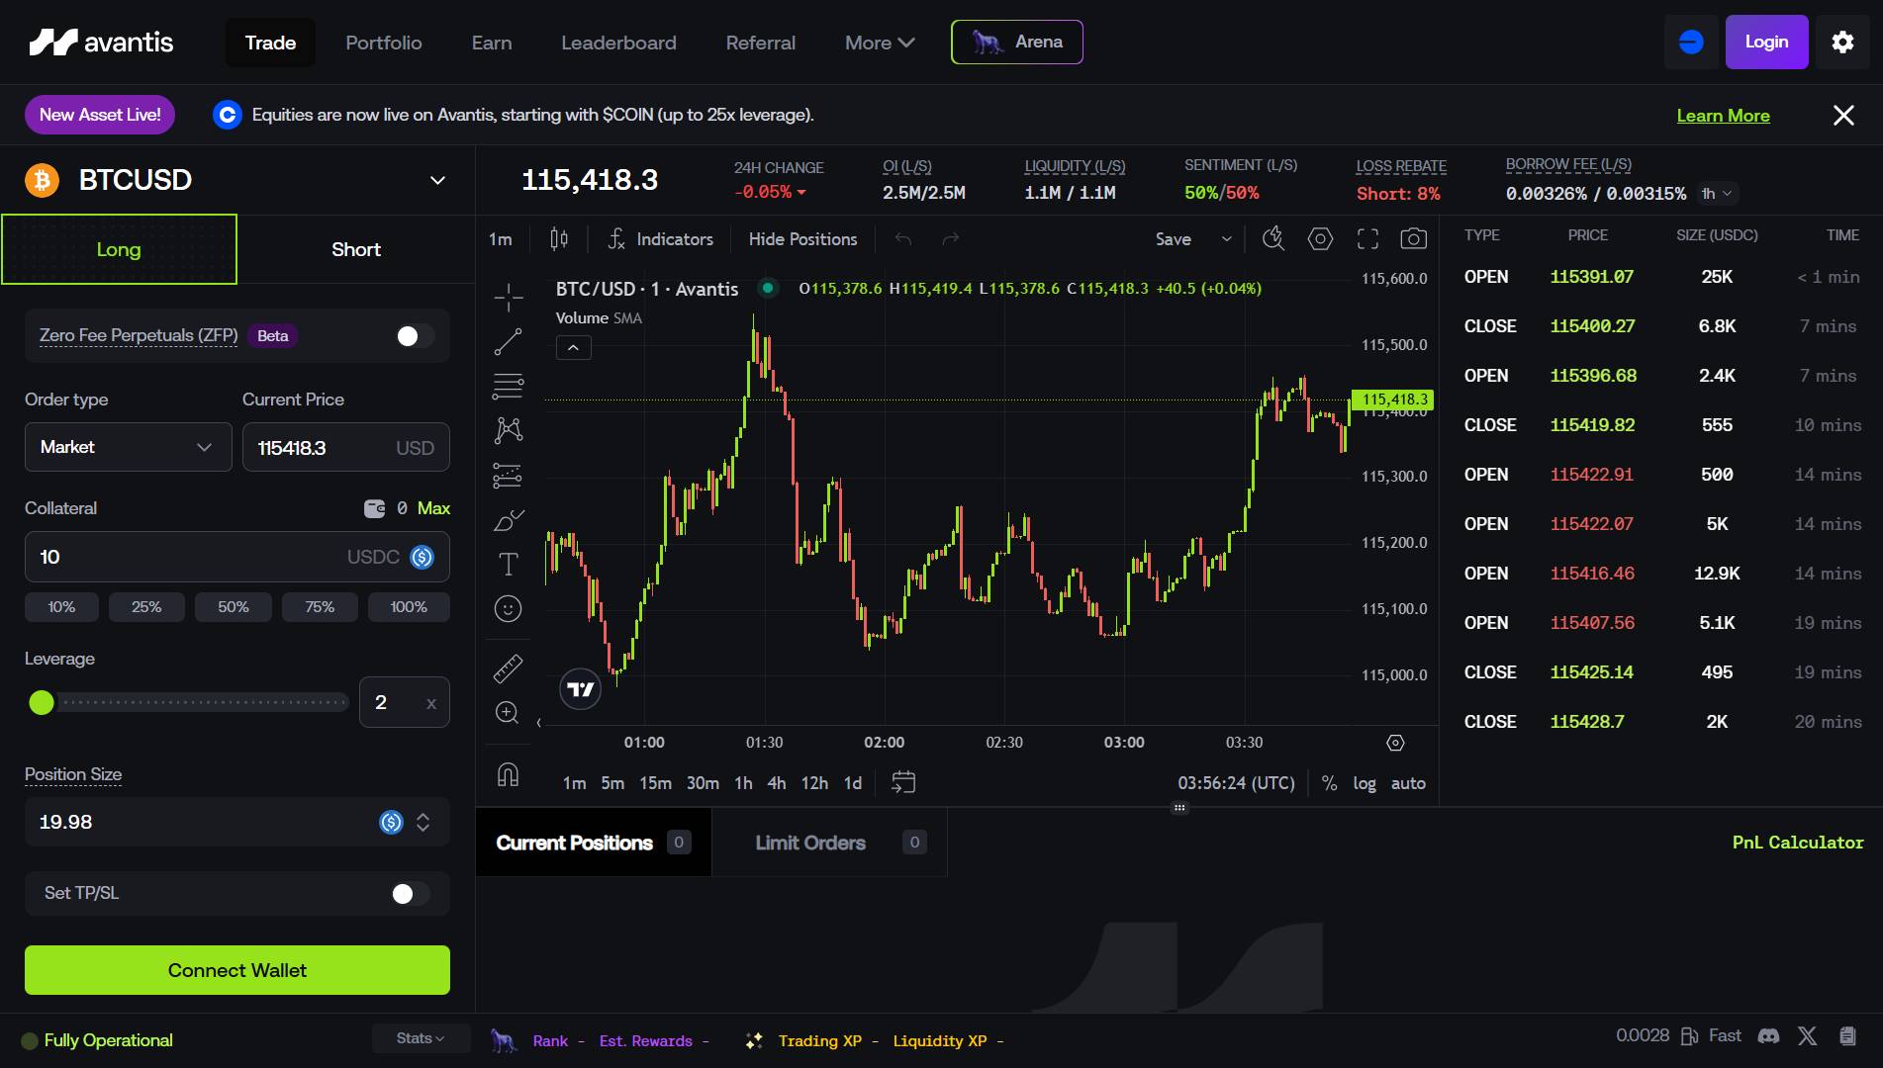Take a chart snapshot with camera icon

pos(1414,239)
